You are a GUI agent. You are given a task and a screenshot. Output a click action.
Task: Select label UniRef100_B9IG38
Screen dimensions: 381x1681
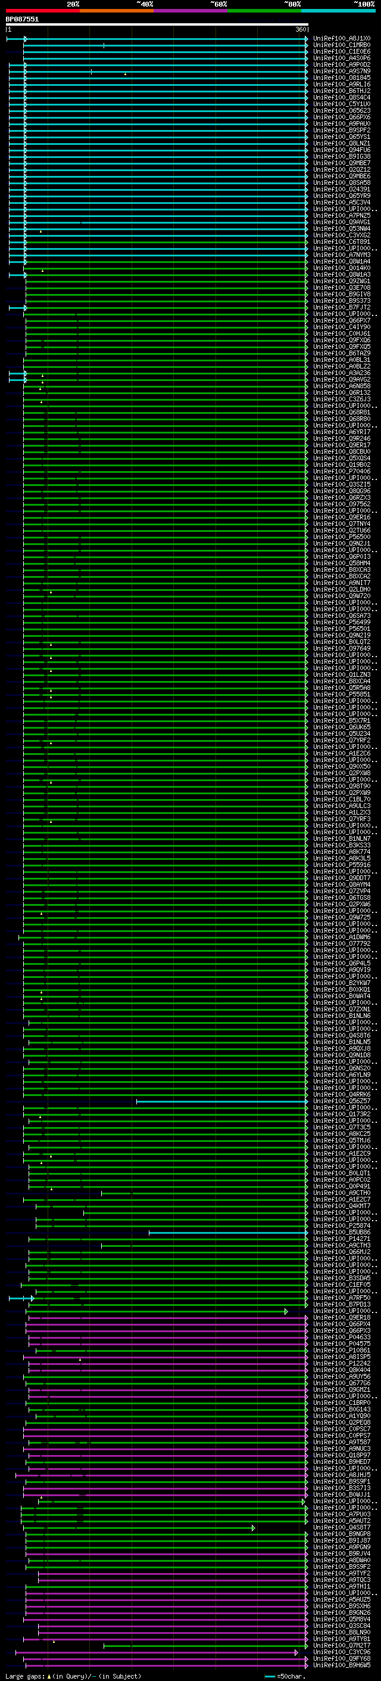click(x=342, y=157)
